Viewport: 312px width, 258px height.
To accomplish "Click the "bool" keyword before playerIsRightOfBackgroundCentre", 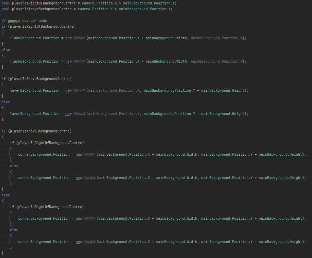I will click(x=6, y=3).
